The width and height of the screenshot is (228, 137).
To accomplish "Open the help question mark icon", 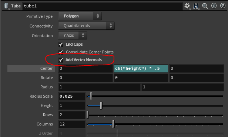I will pyautogui.click(x=222, y=6).
